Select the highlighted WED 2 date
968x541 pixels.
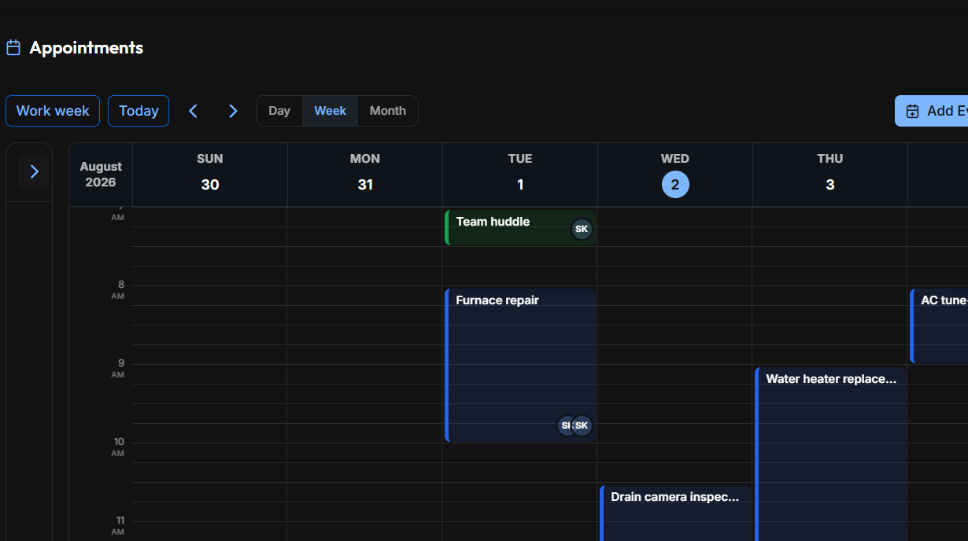[675, 185]
